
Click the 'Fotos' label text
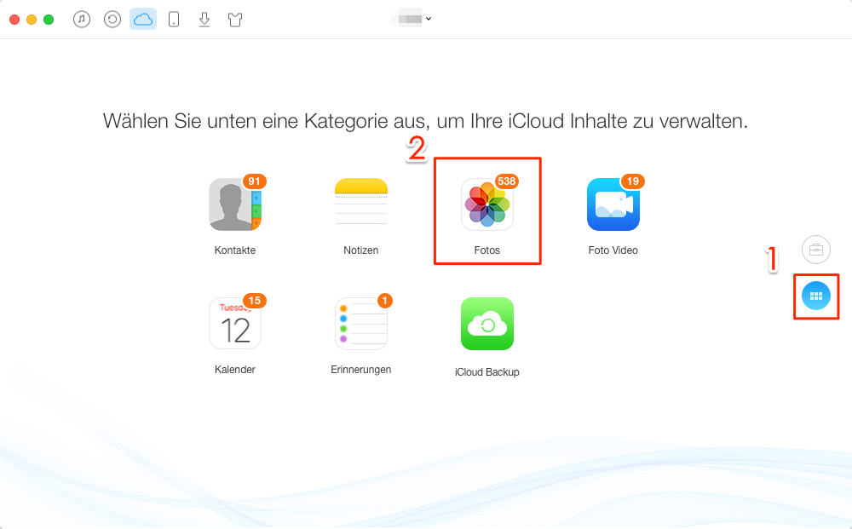(486, 250)
